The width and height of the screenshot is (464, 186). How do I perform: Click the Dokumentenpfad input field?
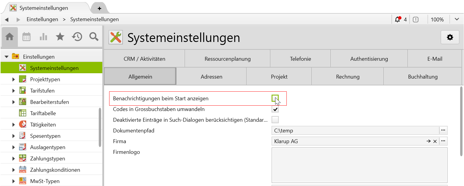(x=354, y=131)
